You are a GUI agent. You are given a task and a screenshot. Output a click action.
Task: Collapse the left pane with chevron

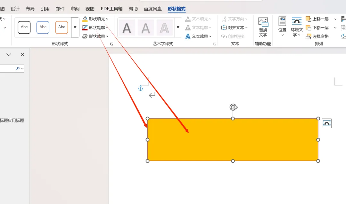tap(9, 54)
